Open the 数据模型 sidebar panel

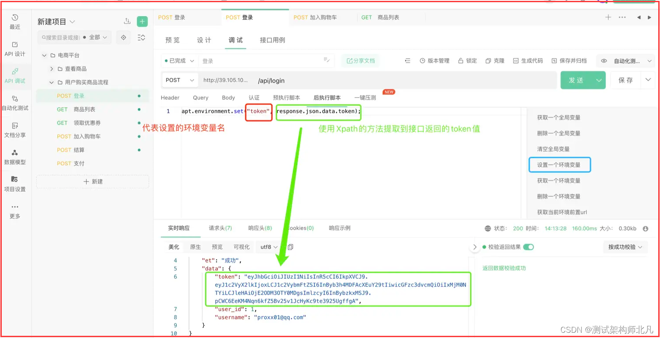pos(15,158)
